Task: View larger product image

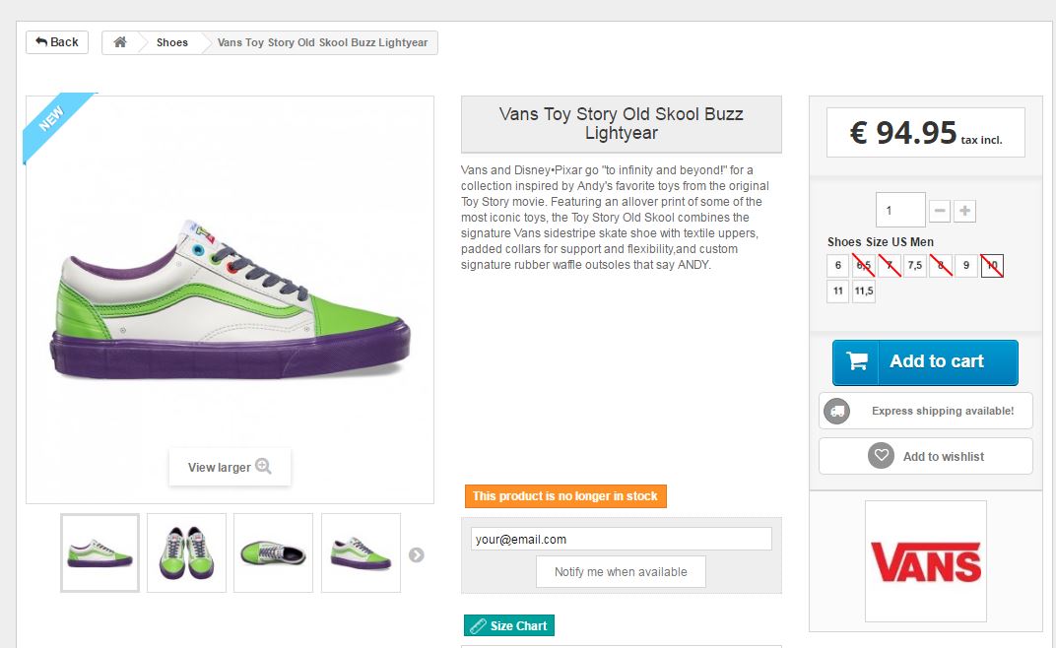Action: (230, 467)
